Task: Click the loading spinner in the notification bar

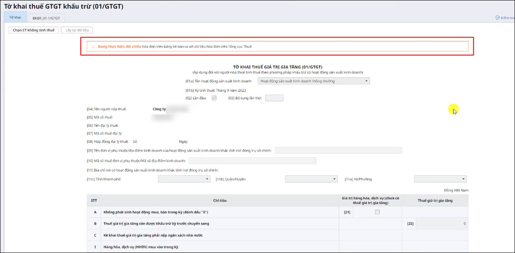Action: click(93, 46)
